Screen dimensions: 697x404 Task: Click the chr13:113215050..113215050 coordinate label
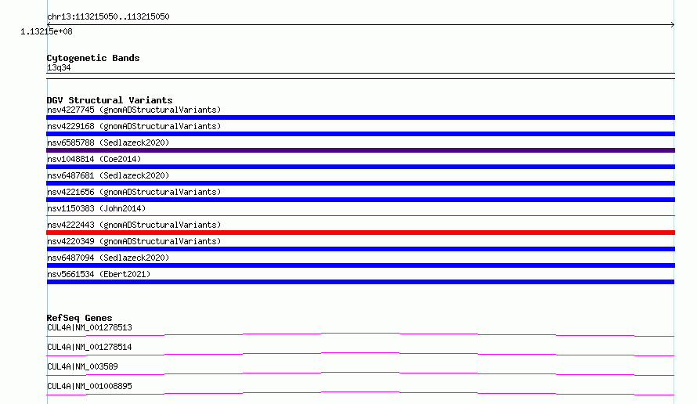pyautogui.click(x=108, y=16)
